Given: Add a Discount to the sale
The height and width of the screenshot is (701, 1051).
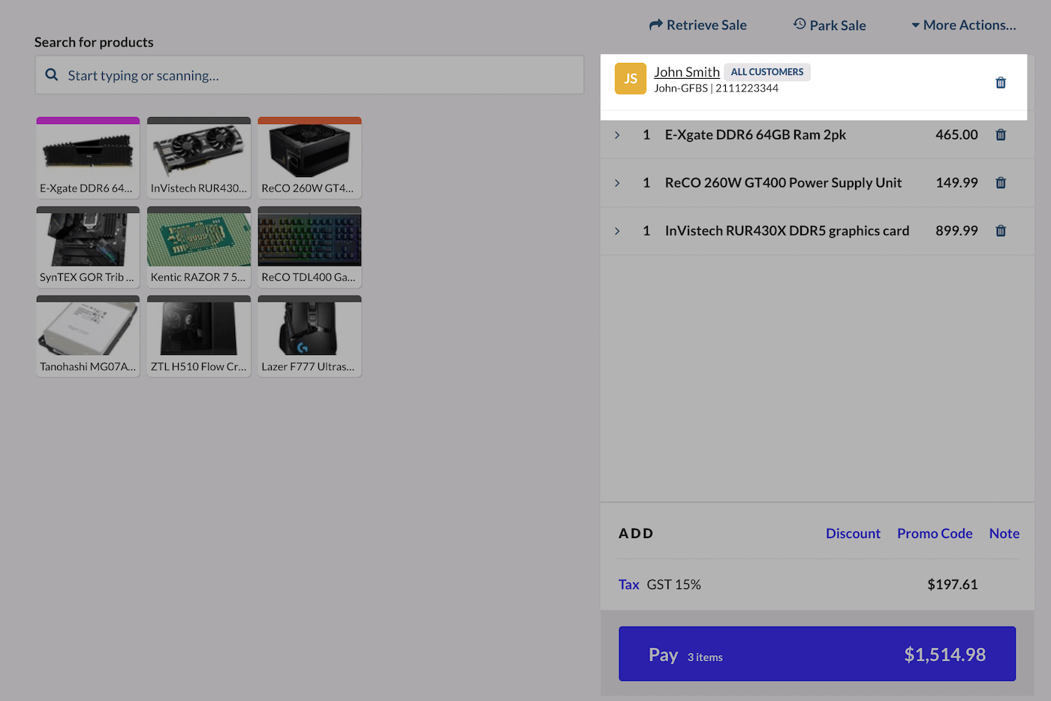Looking at the screenshot, I should (x=853, y=533).
